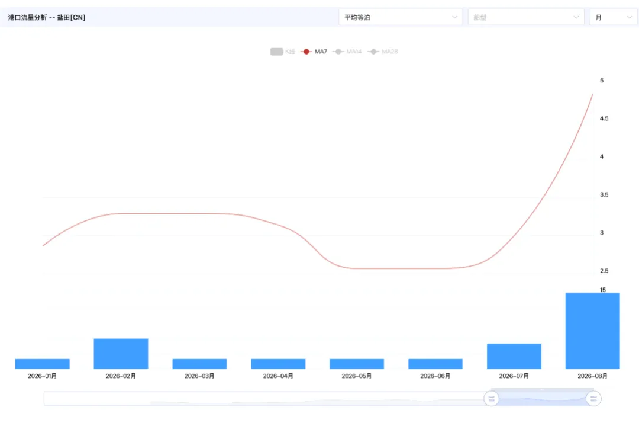Screen dimensions: 639x426
Task: Click the 2026-02月 volume bar
Action: 121,353
